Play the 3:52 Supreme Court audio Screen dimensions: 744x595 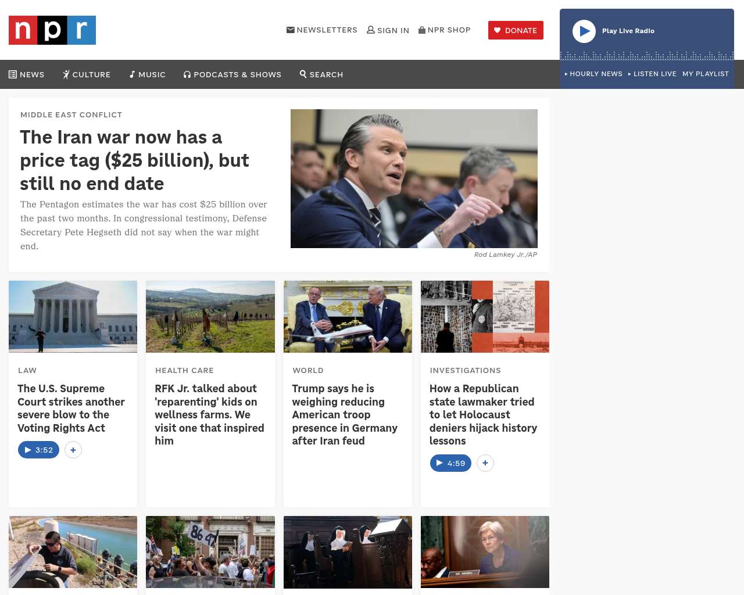38,450
